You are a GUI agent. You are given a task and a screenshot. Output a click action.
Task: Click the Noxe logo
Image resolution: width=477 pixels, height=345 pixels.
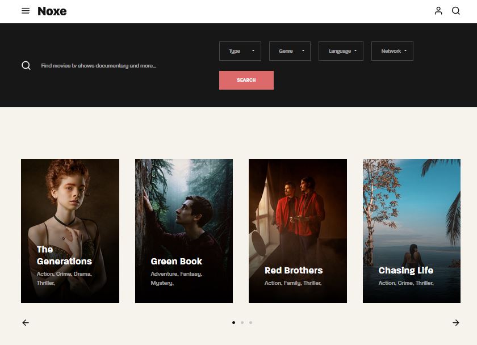pos(52,11)
